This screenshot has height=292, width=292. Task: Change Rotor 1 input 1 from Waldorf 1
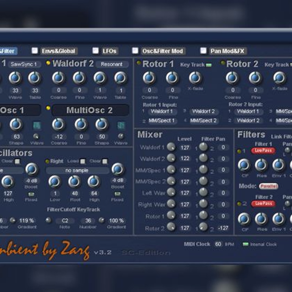162,112
